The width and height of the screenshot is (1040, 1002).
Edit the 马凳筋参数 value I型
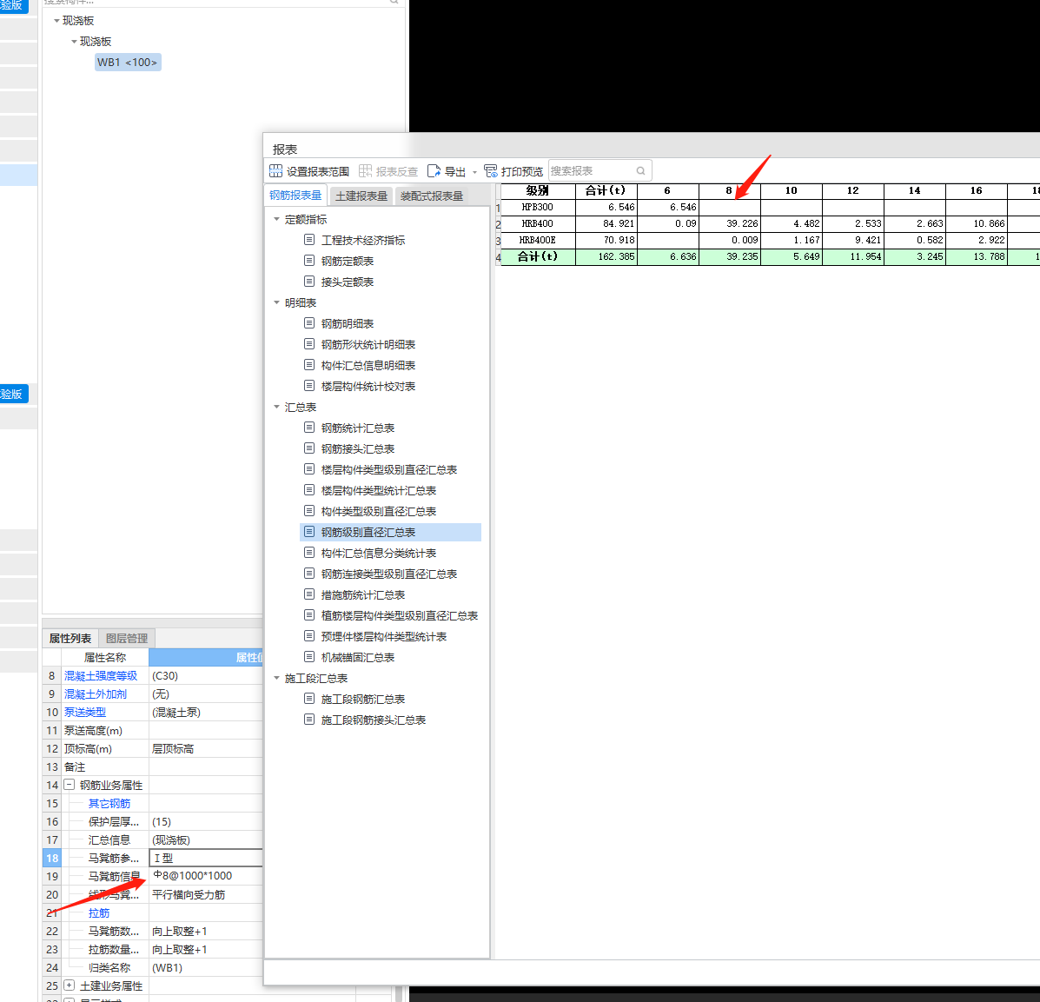click(206, 858)
